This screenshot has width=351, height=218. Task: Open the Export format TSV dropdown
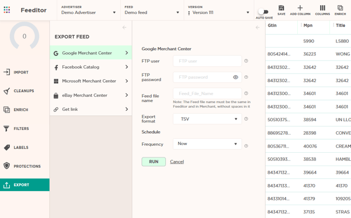point(207,119)
